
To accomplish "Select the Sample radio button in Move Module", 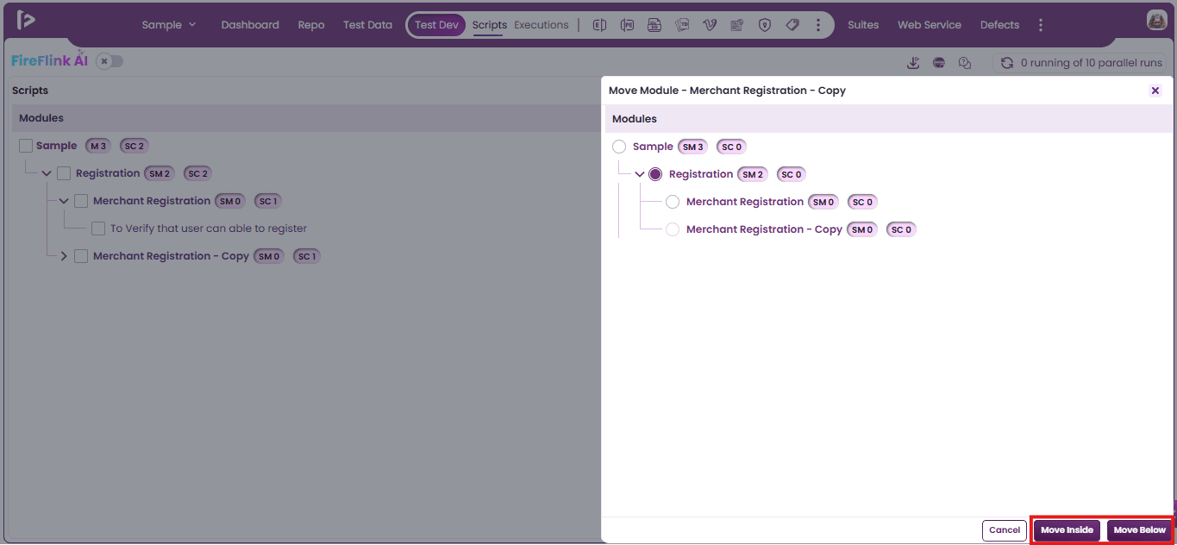I will pos(619,147).
